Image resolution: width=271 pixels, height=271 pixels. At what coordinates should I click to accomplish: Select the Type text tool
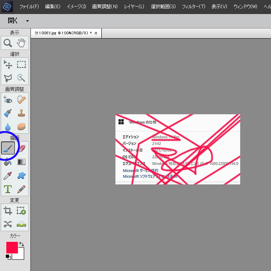tap(8, 189)
